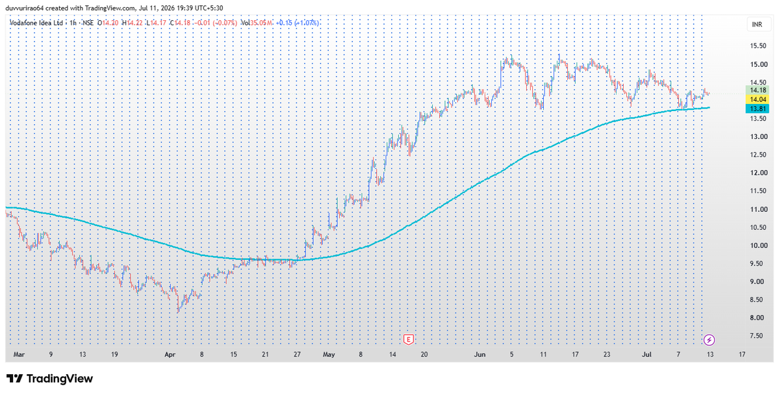Click the 15.00 price axis label
This screenshot has height=395, width=779.
tap(758, 64)
